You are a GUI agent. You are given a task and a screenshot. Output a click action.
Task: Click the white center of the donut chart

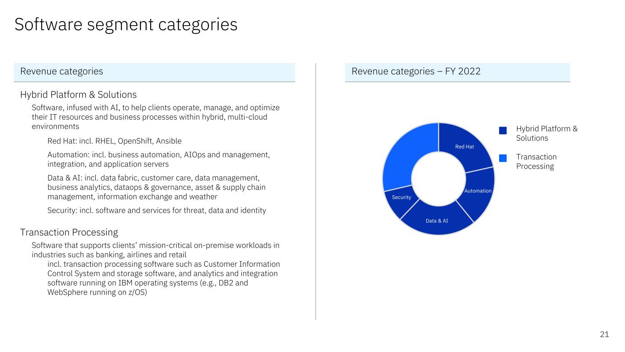[439, 179]
